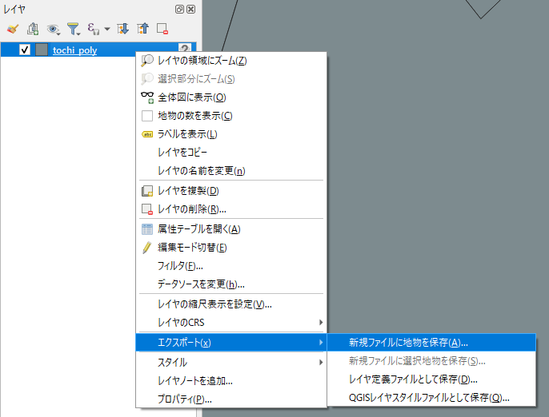
Task: Choose 属性テーブルを開く from the context menu
Action: pos(198,228)
